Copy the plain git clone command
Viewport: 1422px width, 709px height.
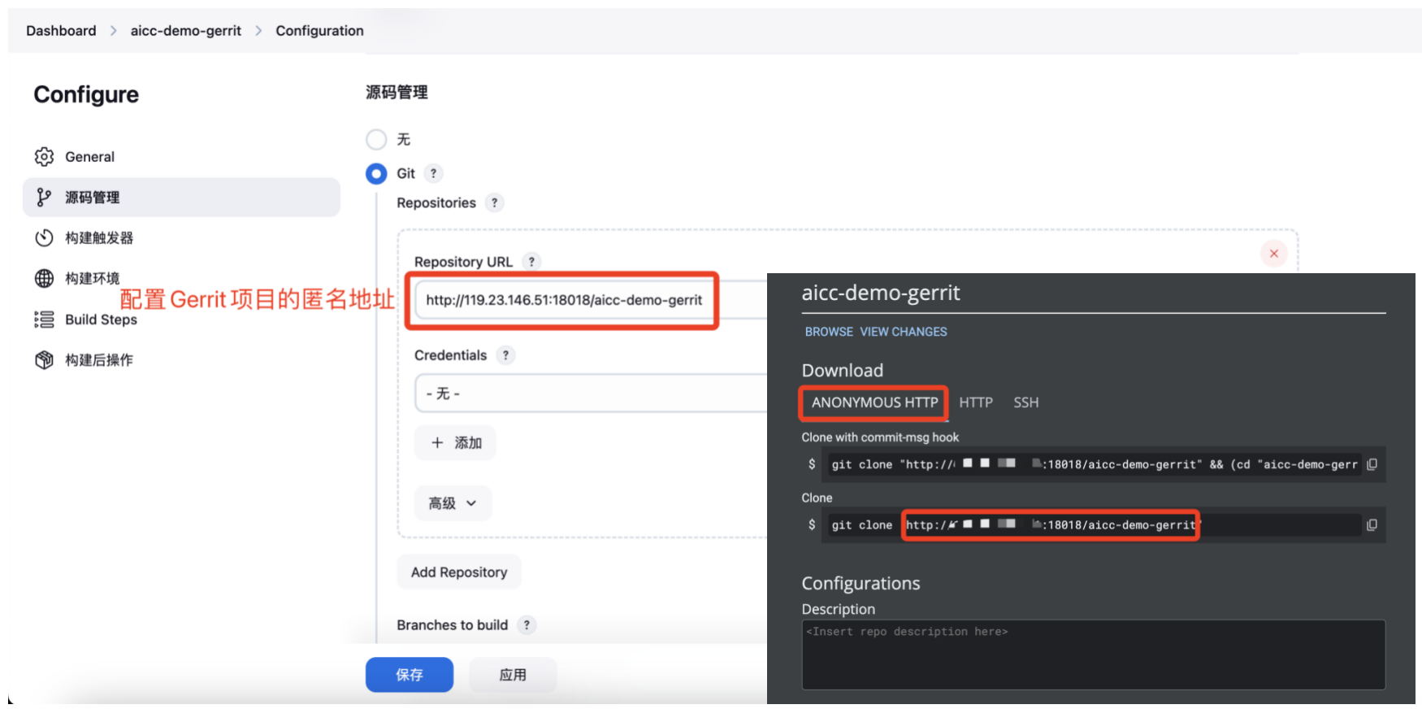(1372, 525)
